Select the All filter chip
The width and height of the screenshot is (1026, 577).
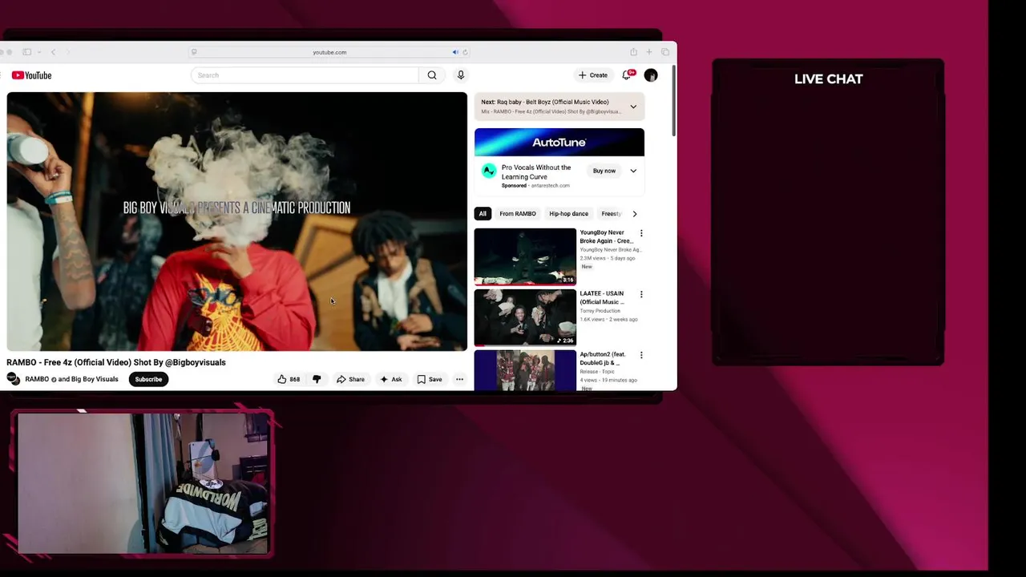point(483,214)
